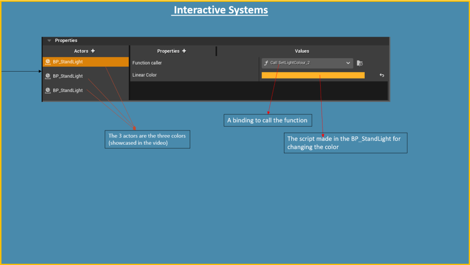This screenshot has width=470, height=265.
Task: Collapse the Properties panel triangle
Action: pyautogui.click(x=49, y=40)
